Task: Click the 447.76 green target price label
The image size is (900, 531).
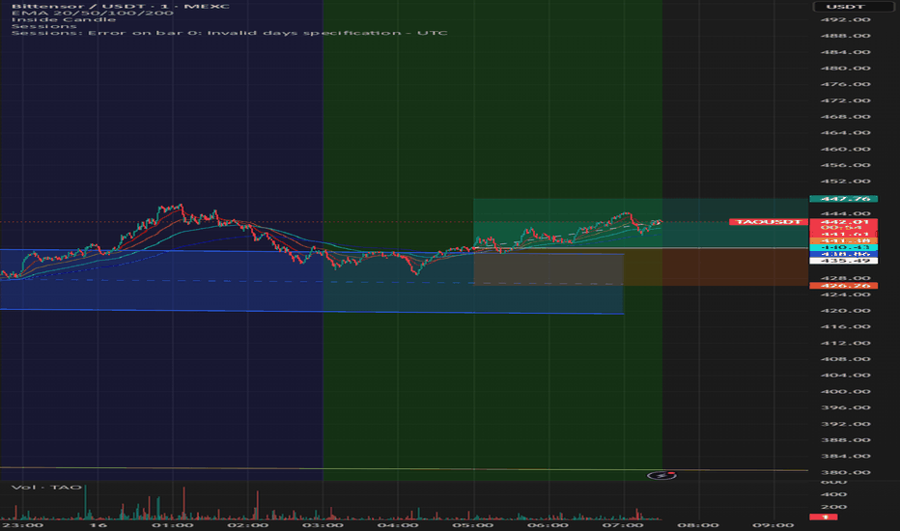Action: 843,199
